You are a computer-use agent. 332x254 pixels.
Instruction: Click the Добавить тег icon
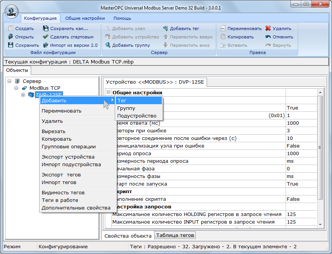tap(166, 29)
